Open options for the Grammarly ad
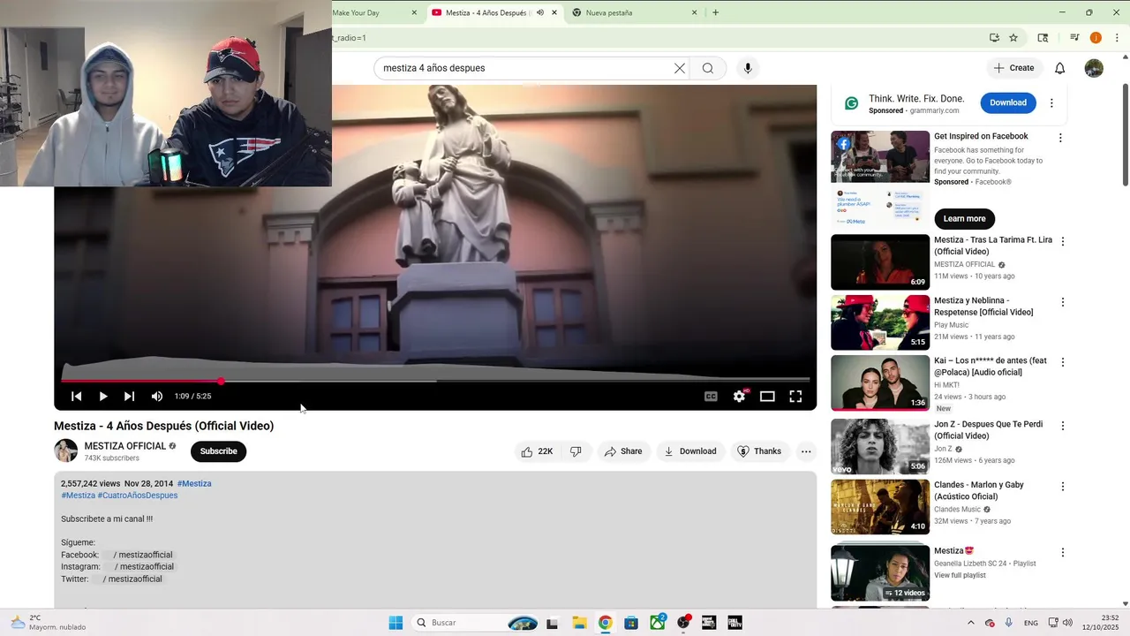This screenshot has width=1130, height=636. pos(1051,103)
